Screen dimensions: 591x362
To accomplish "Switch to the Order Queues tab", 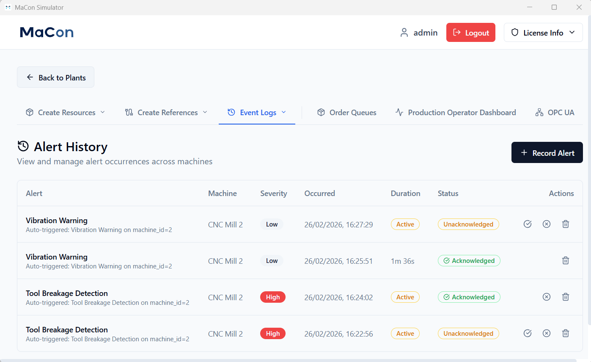I will (x=347, y=112).
